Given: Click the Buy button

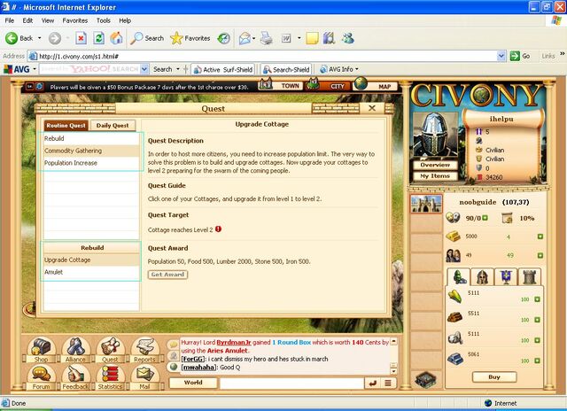Looking at the screenshot, I should [494, 377].
